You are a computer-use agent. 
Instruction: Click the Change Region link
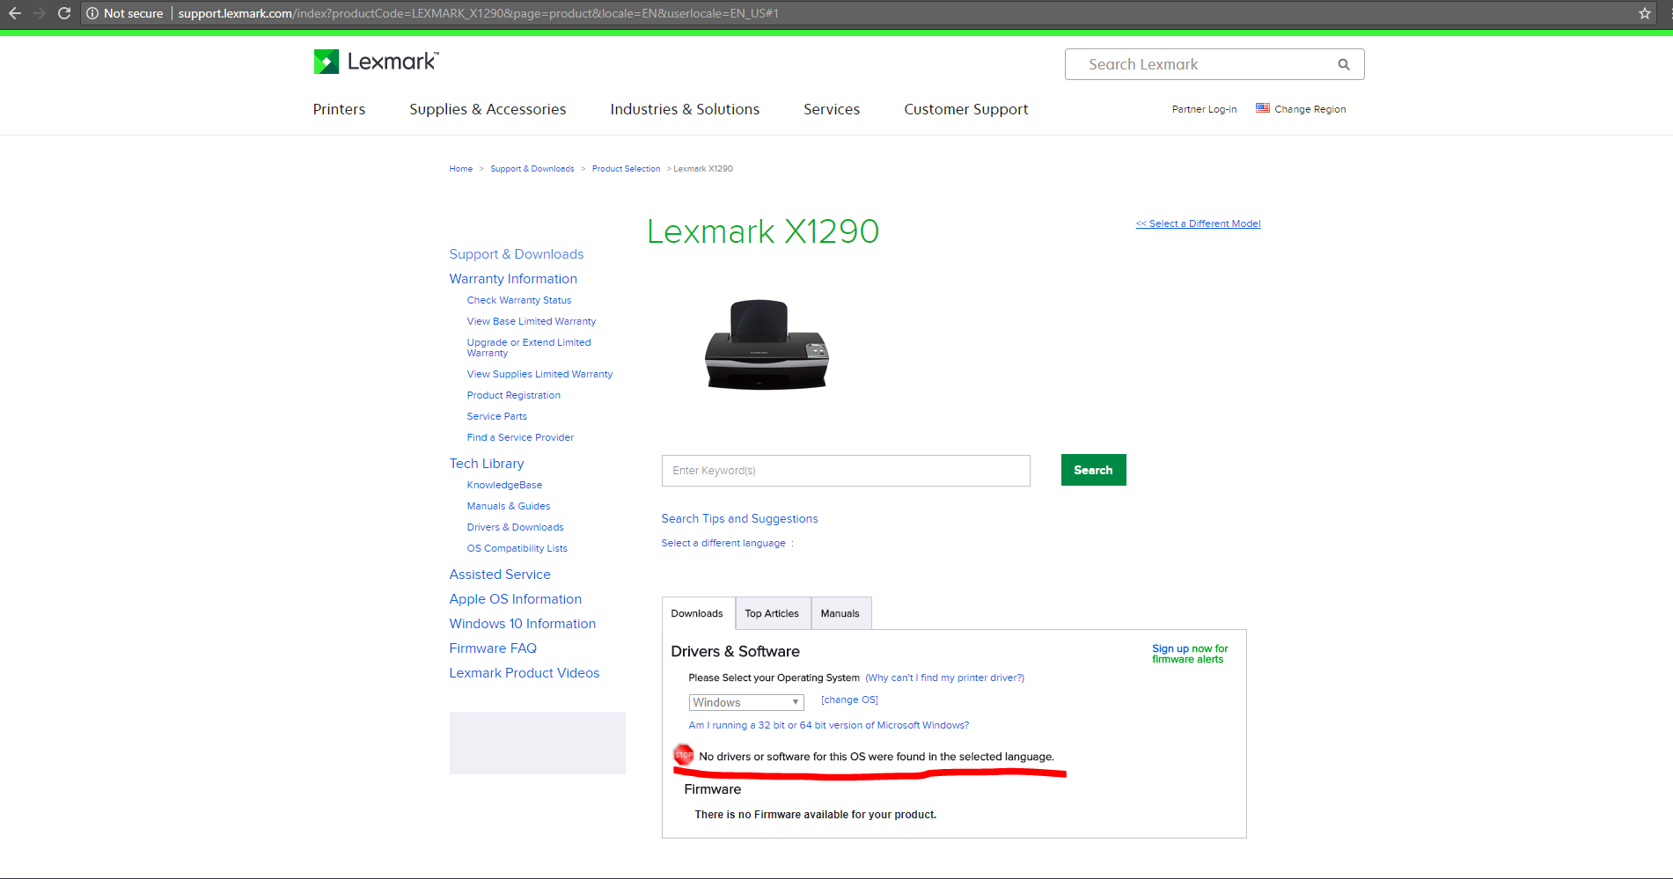coord(1310,109)
